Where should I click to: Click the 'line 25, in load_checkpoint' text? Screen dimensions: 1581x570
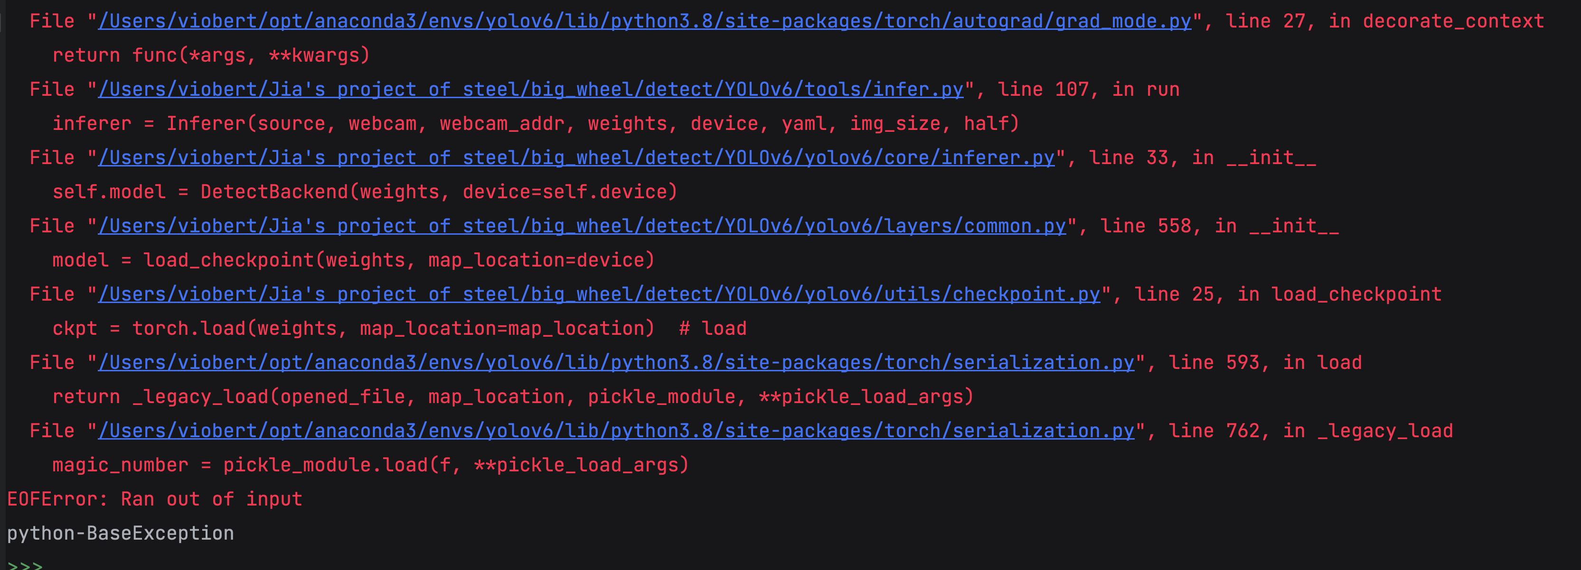[x=1288, y=295]
